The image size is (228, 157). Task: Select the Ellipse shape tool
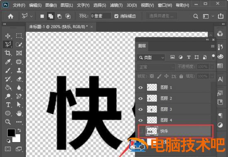pyautogui.click(x=8, y=113)
